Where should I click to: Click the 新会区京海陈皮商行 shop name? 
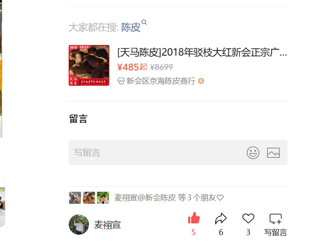(161, 81)
